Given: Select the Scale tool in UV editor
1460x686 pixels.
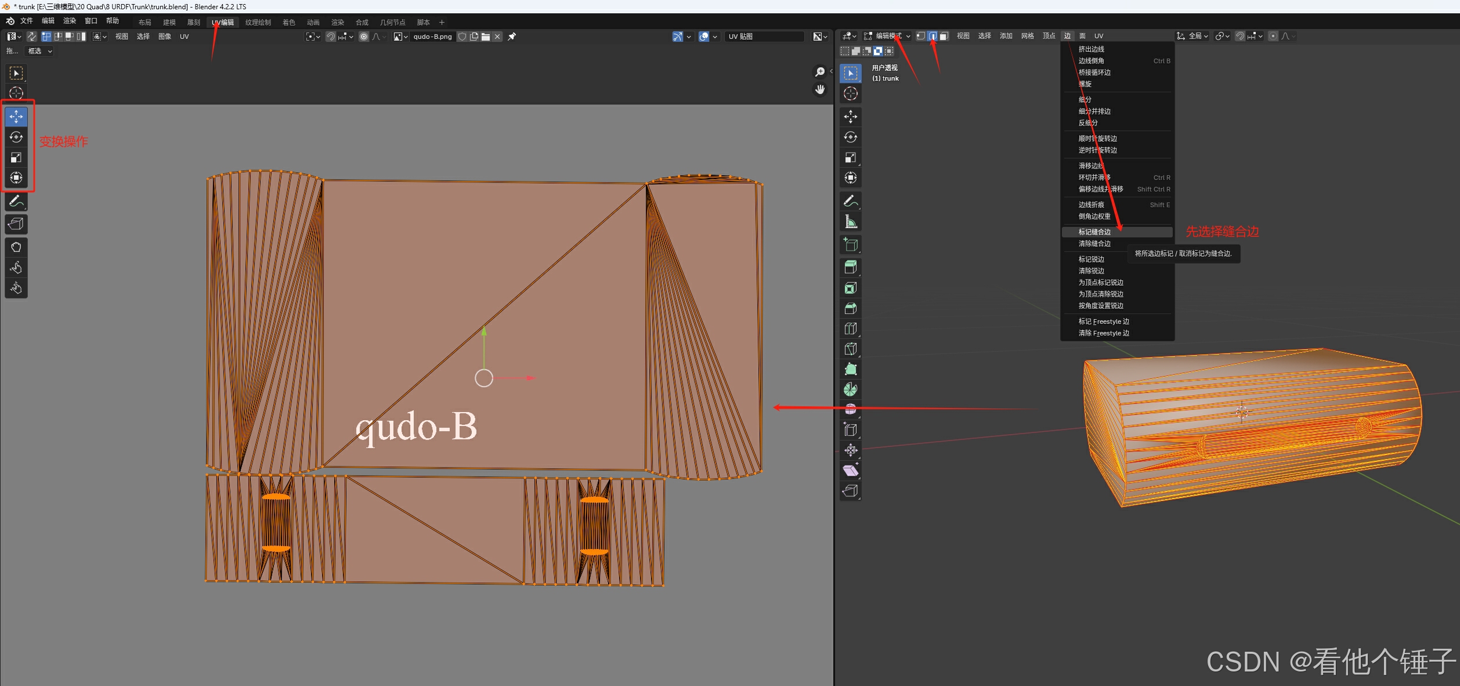Looking at the screenshot, I should tap(16, 157).
